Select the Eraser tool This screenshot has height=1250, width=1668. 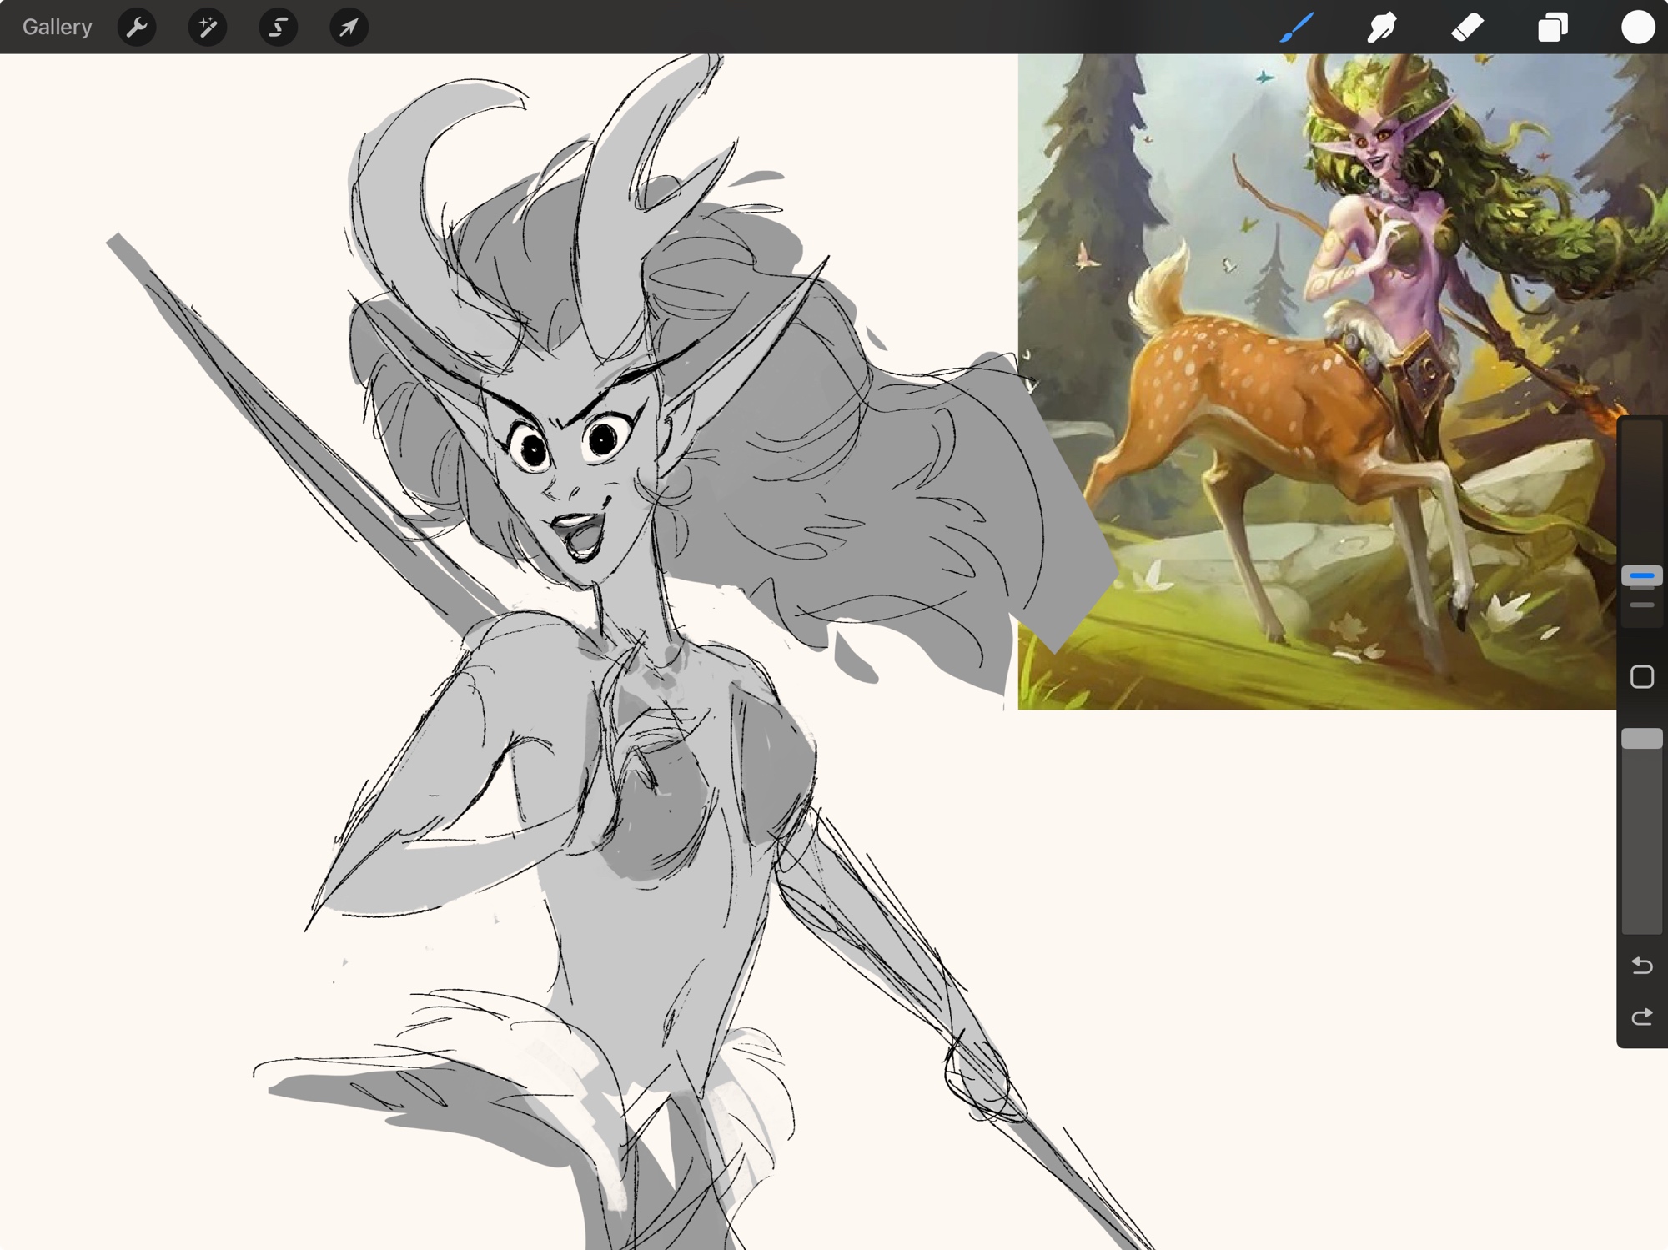point(1468,27)
